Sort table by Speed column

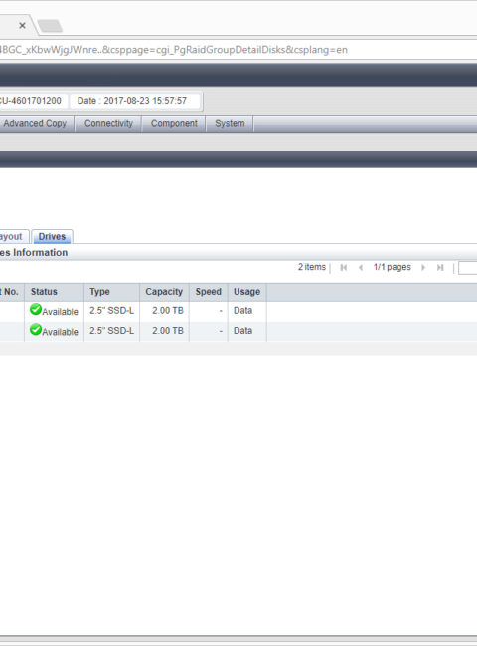[x=208, y=292]
